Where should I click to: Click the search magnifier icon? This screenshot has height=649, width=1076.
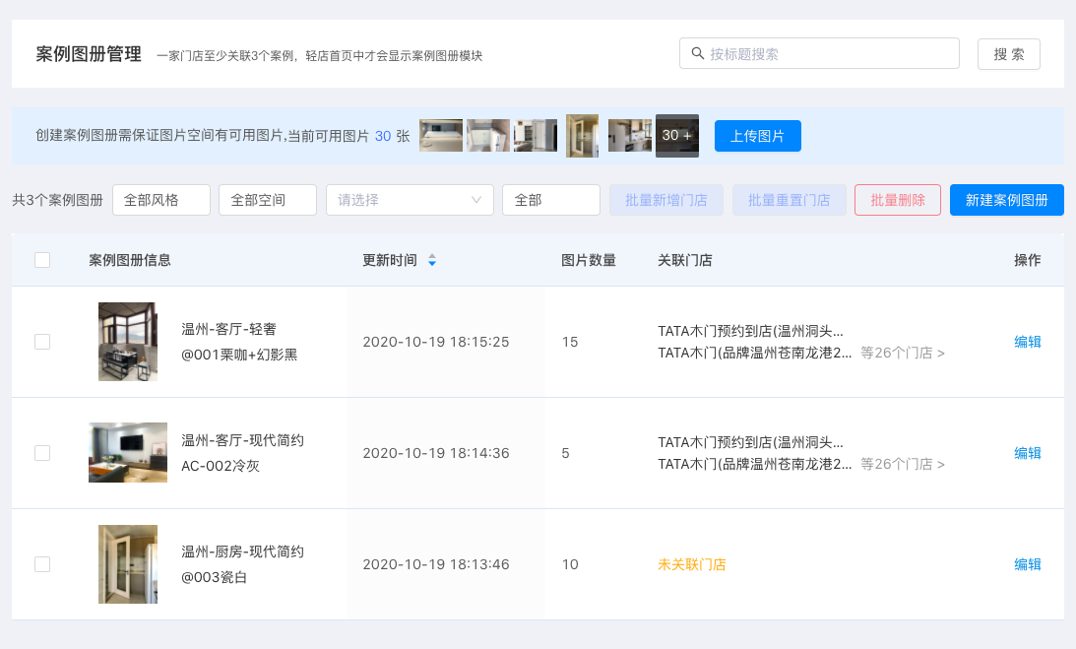[x=697, y=53]
